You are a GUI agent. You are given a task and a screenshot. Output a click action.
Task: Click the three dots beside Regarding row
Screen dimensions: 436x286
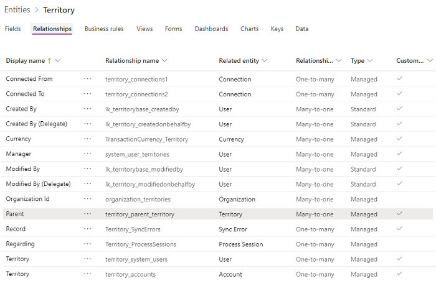[x=88, y=244]
